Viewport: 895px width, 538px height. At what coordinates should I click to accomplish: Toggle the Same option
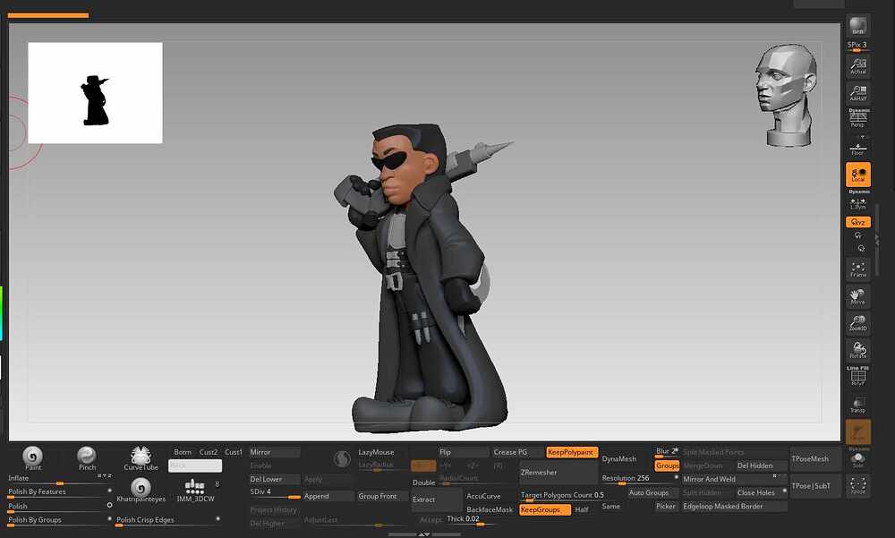[x=610, y=506]
